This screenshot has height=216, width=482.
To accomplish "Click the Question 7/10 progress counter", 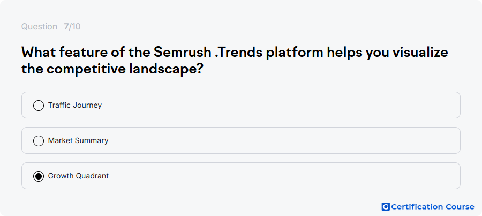I will pos(51,26).
